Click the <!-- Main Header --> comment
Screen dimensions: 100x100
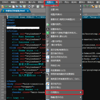click(25, 89)
